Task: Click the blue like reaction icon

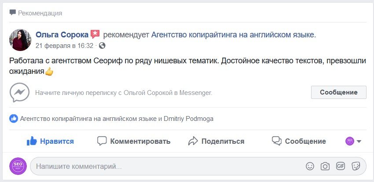Action: [x=14, y=118]
